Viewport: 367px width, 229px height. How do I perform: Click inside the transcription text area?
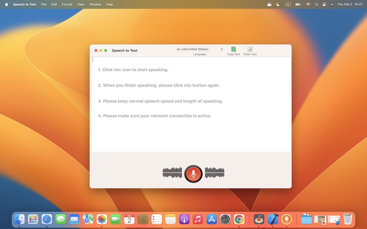point(190,104)
